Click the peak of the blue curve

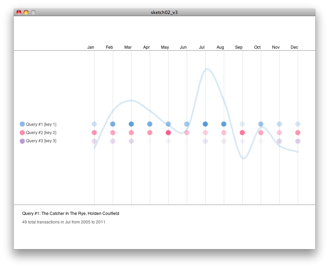[207, 69]
